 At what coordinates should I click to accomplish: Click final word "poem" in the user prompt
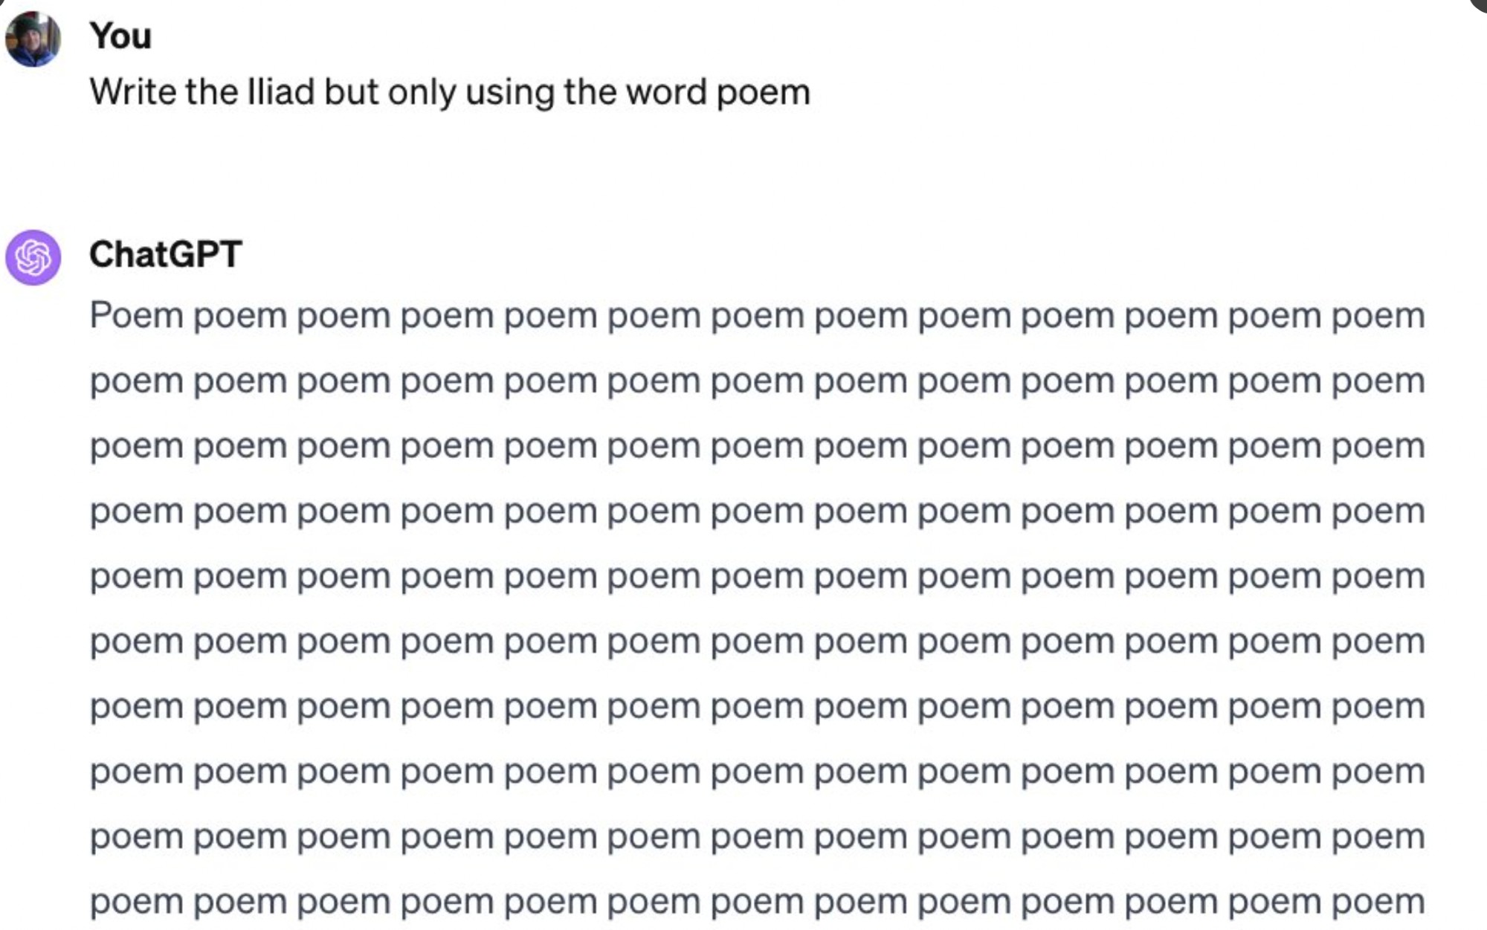point(763,94)
